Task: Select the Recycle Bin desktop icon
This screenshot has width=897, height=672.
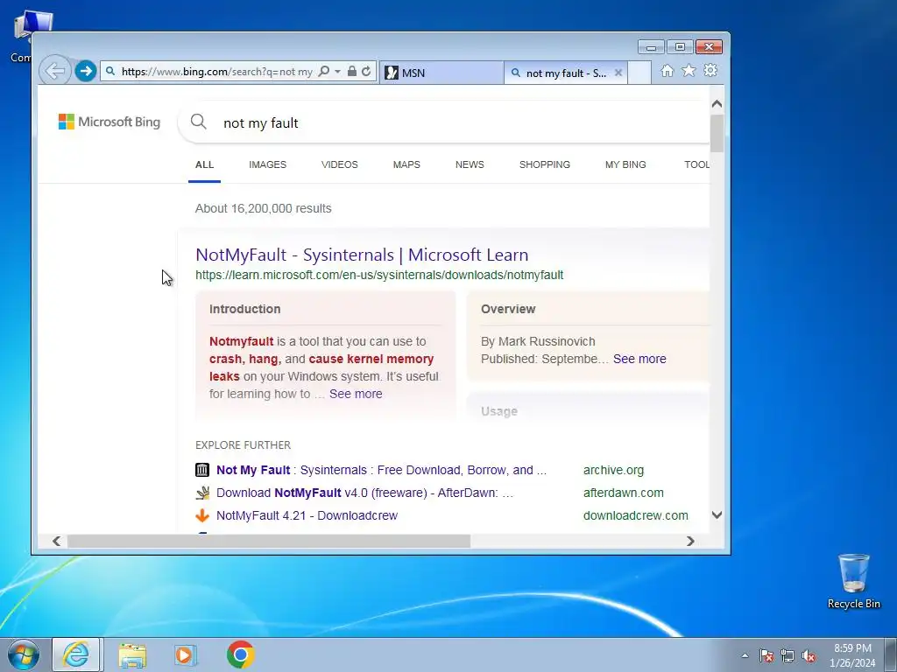Action: pos(854,582)
